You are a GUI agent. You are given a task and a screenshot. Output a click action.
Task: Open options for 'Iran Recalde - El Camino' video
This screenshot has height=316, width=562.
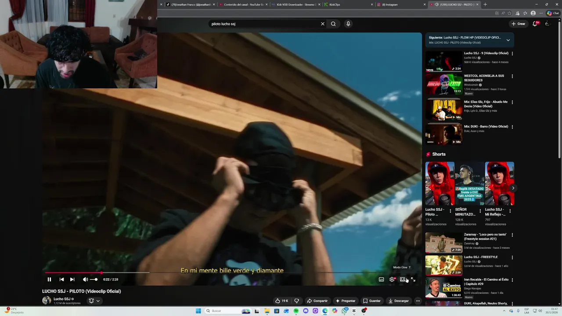[512, 280]
